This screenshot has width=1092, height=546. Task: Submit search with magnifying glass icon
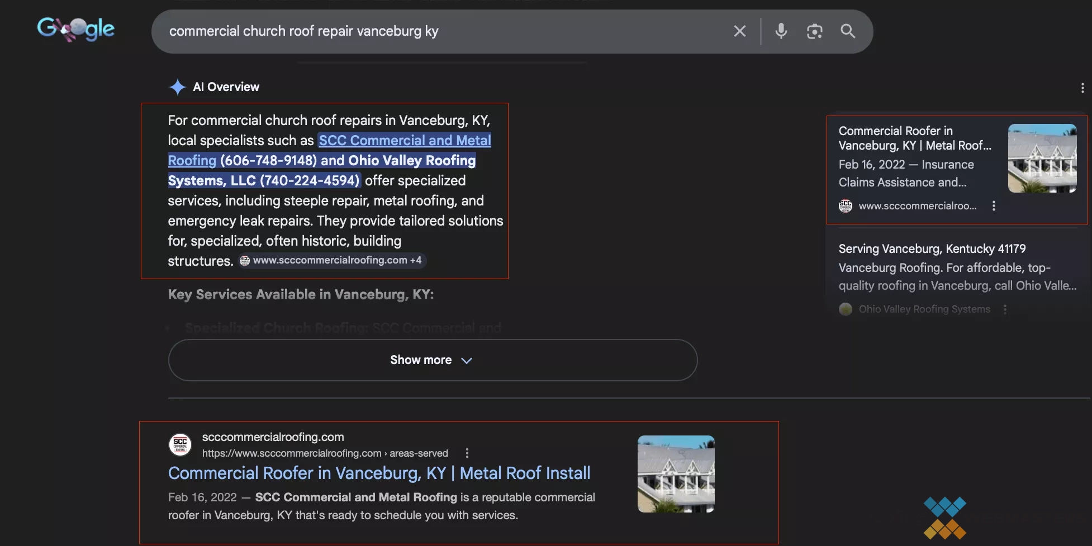click(x=848, y=31)
